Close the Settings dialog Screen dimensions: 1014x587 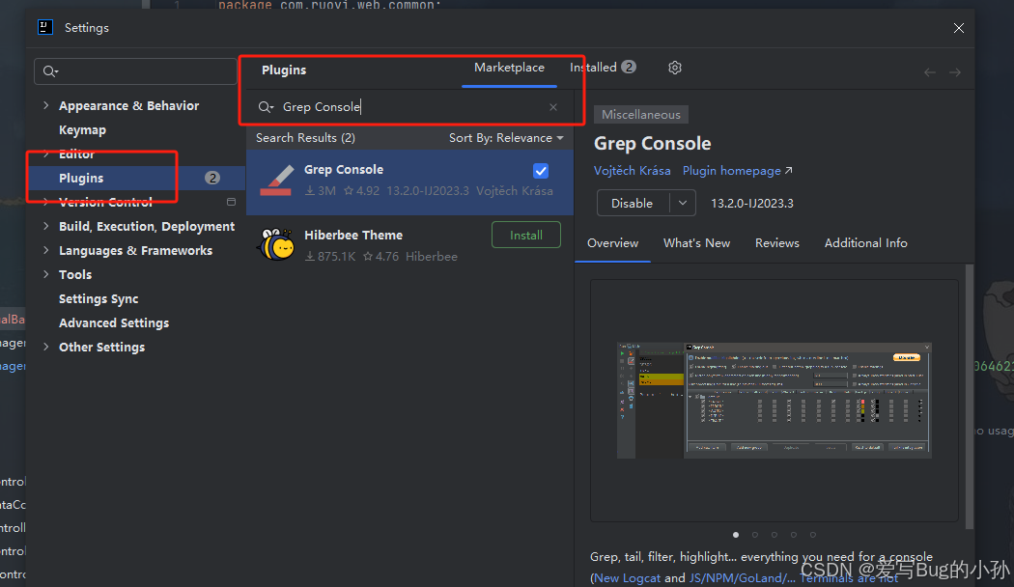(x=958, y=28)
